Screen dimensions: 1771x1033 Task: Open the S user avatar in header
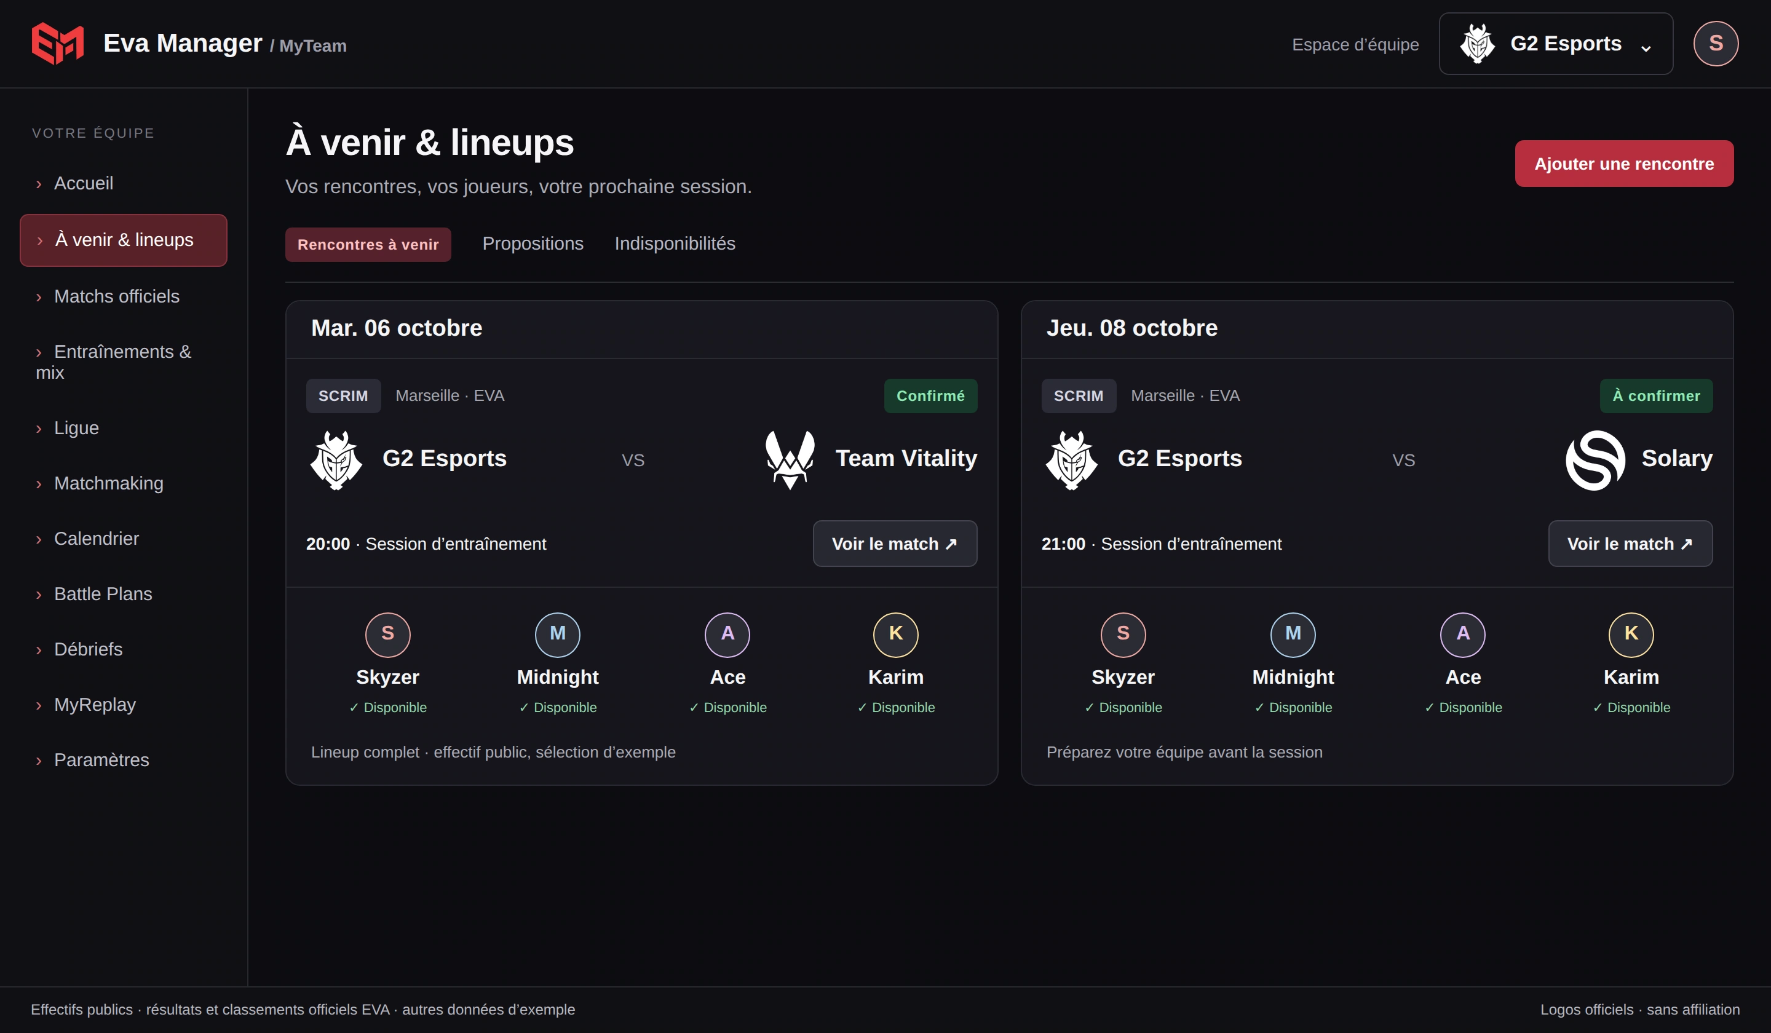click(1716, 44)
